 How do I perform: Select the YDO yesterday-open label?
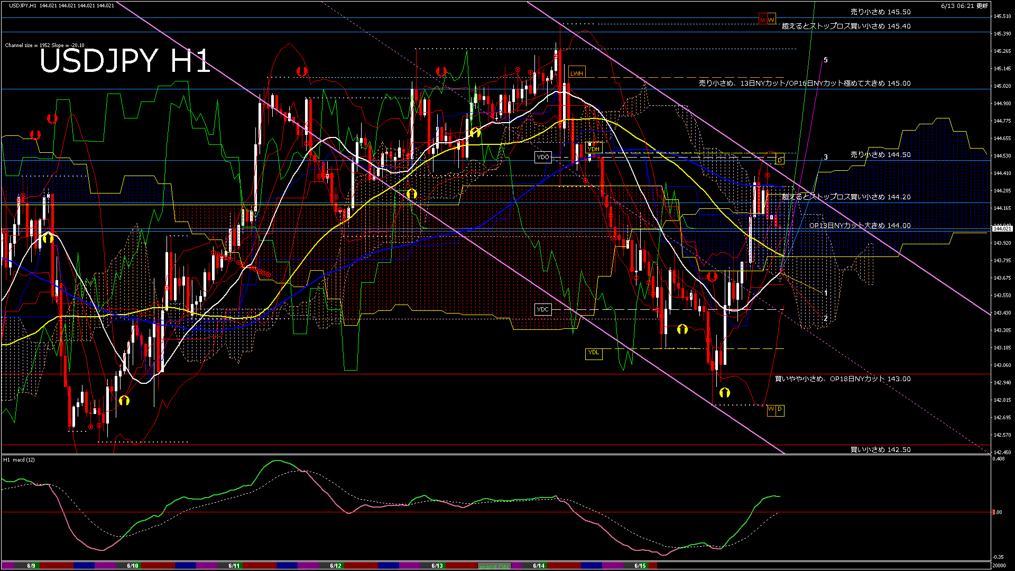(543, 157)
